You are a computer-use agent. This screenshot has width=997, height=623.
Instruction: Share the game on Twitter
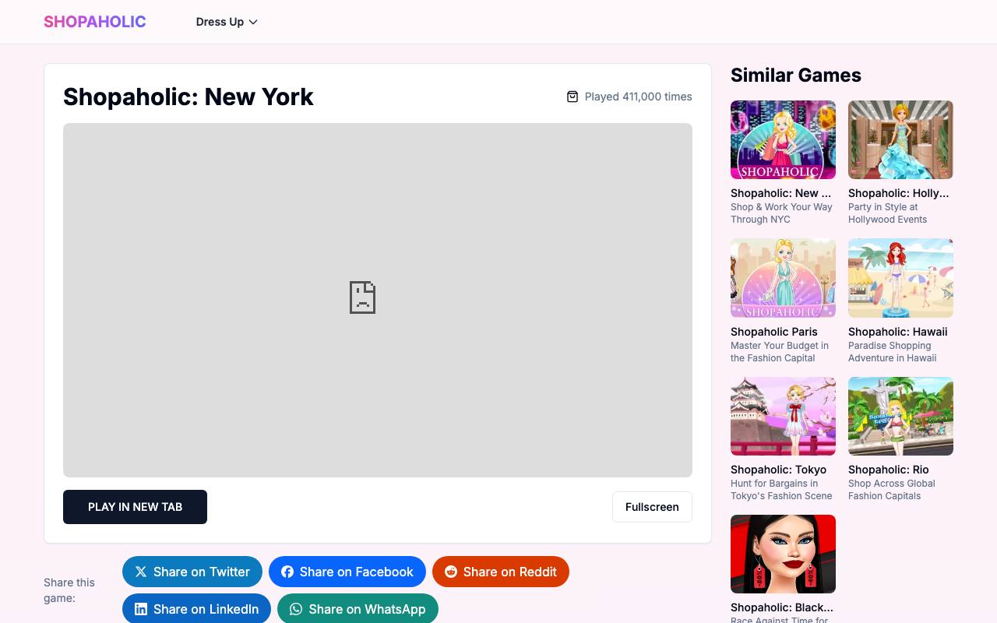click(x=192, y=572)
